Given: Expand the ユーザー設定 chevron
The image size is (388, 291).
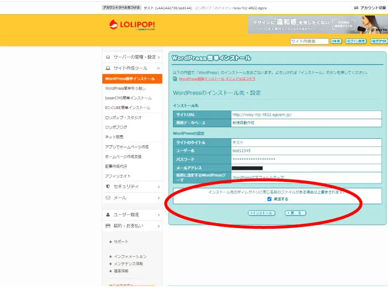Looking at the screenshot, I should point(159,215).
